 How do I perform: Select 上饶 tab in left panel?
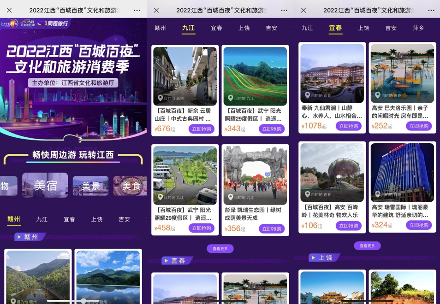pos(97,219)
